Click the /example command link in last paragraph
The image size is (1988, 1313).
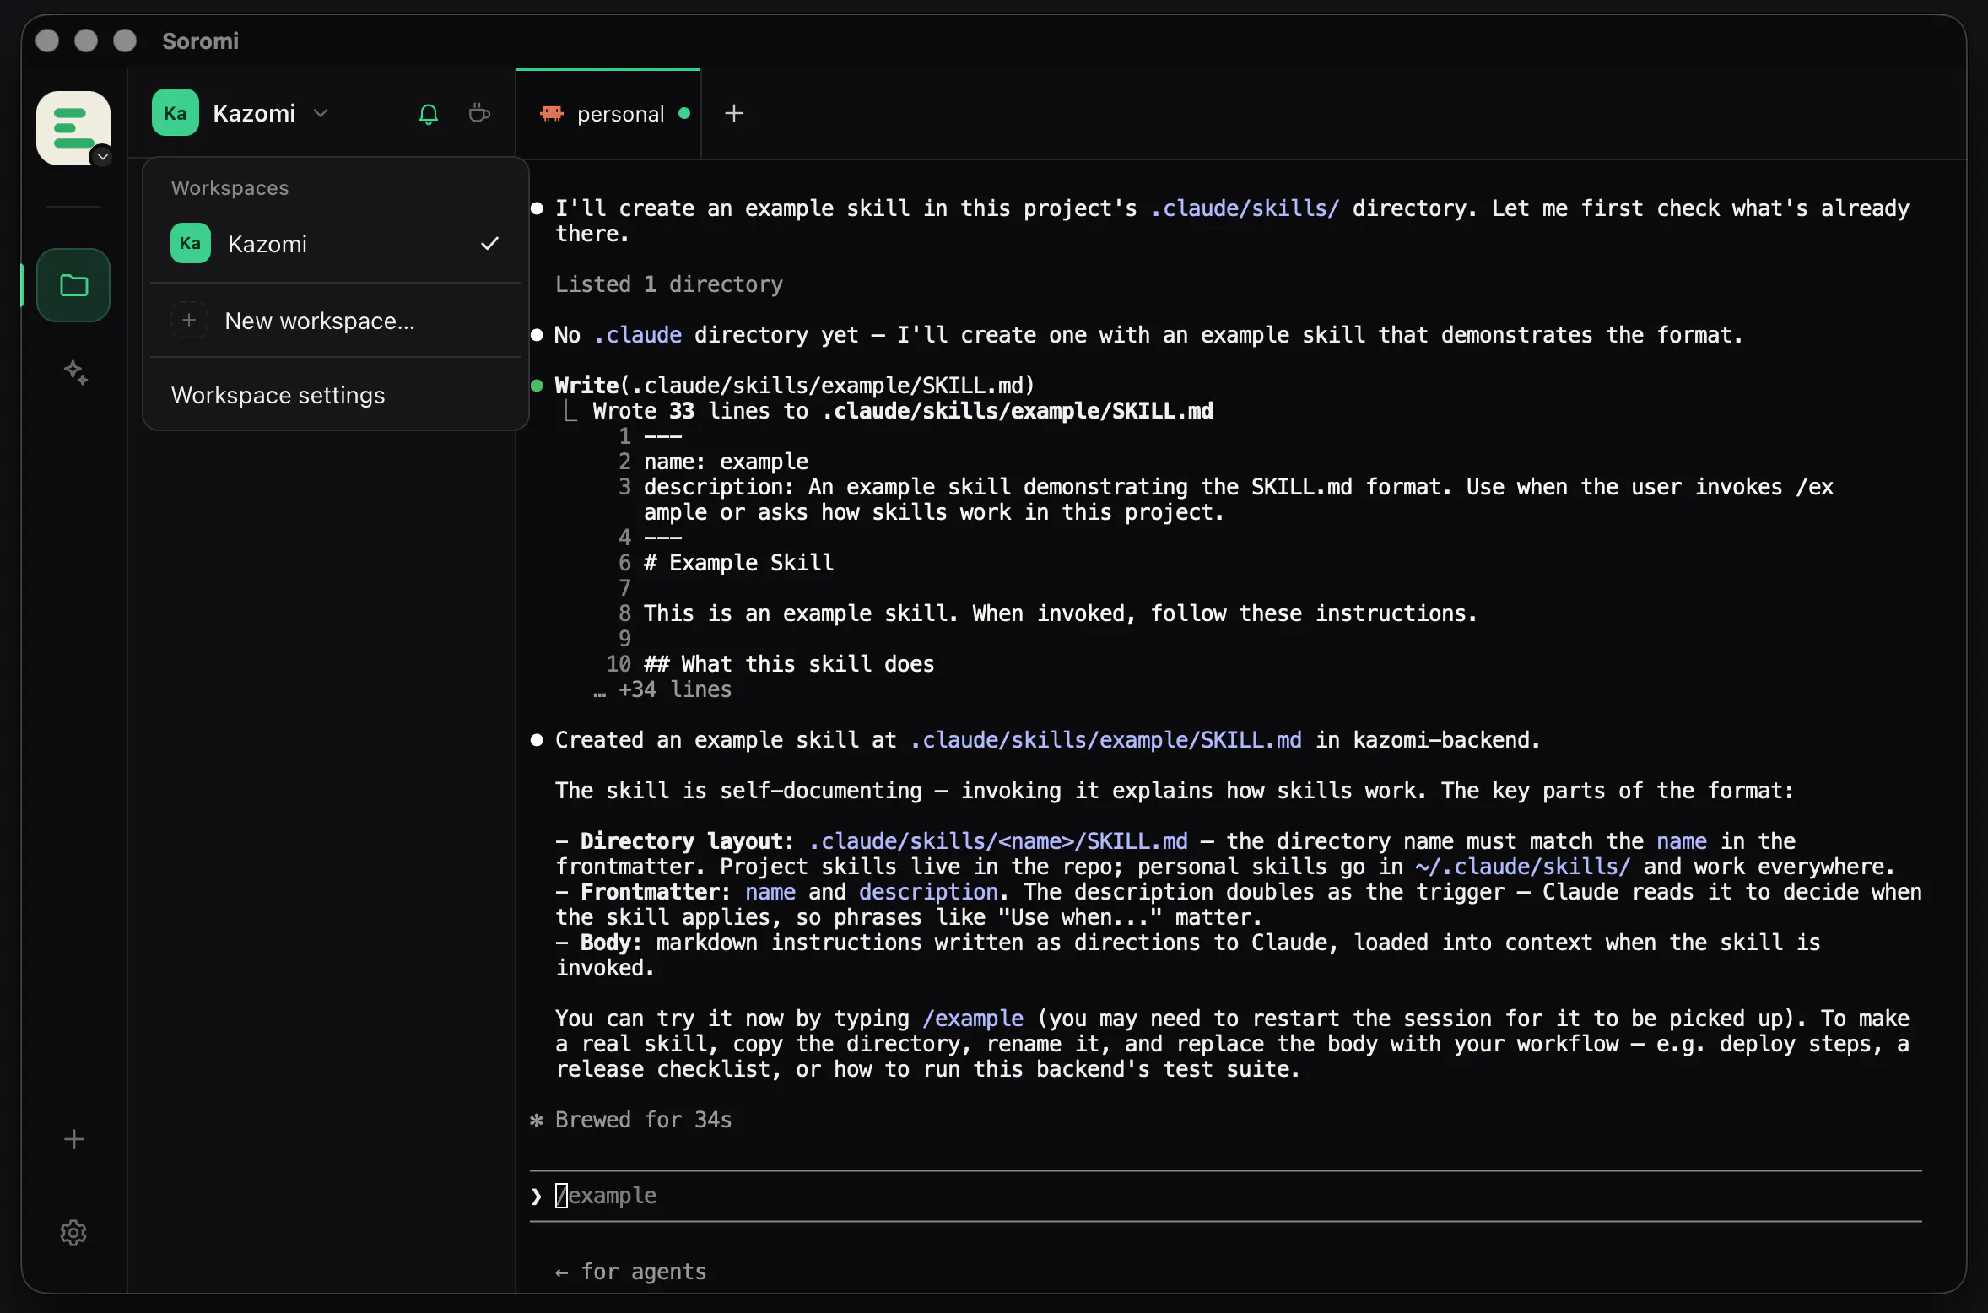[x=973, y=1019]
